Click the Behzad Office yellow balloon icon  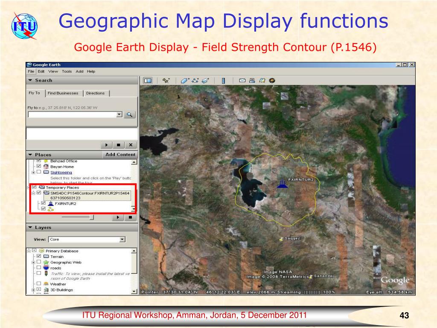(x=46, y=161)
